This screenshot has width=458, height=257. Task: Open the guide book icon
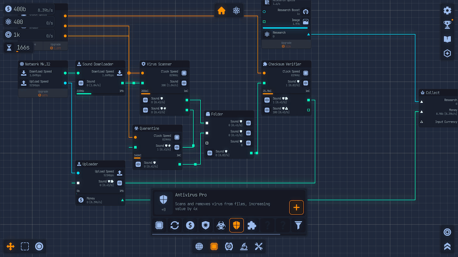click(x=447, y=39)
